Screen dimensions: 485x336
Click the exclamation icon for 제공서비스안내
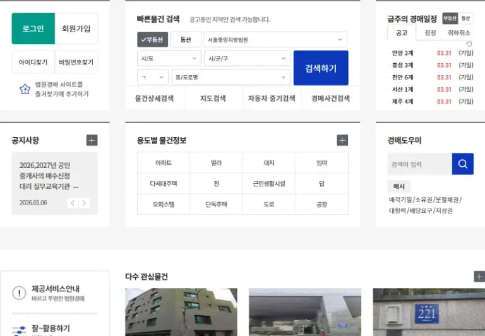pyautogui.click(x=19, y=292)
